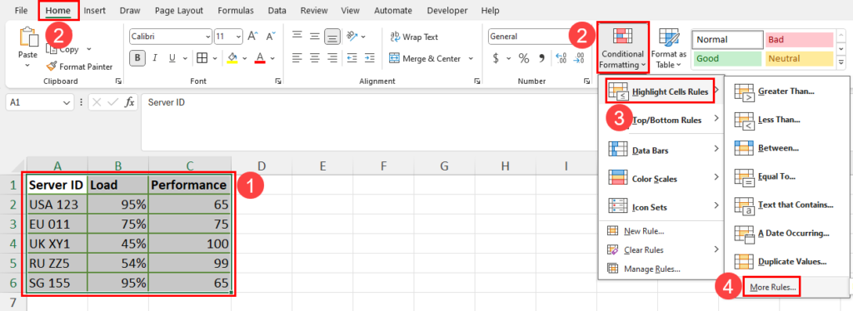This screenshot has width=853, height=311.
Task: Select column D header
Action: click(261, 165)
